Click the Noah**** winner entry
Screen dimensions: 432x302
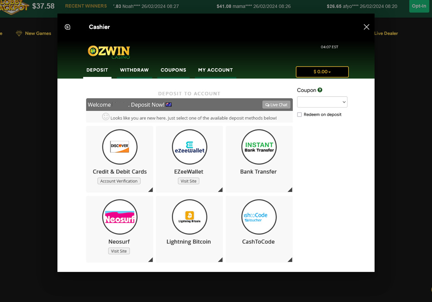click(x=146, y=6)
